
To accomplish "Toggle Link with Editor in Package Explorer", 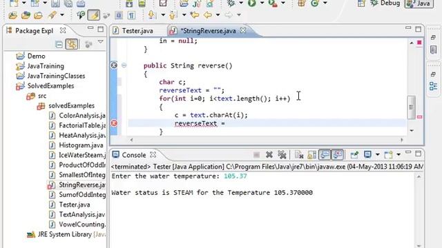I will pyautogui.click(x=72, y=44).
